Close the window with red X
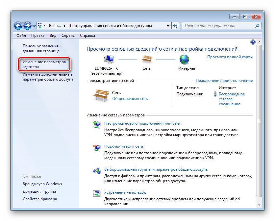The width and height of the screenshot is (275, 221). tap(256, 17)
